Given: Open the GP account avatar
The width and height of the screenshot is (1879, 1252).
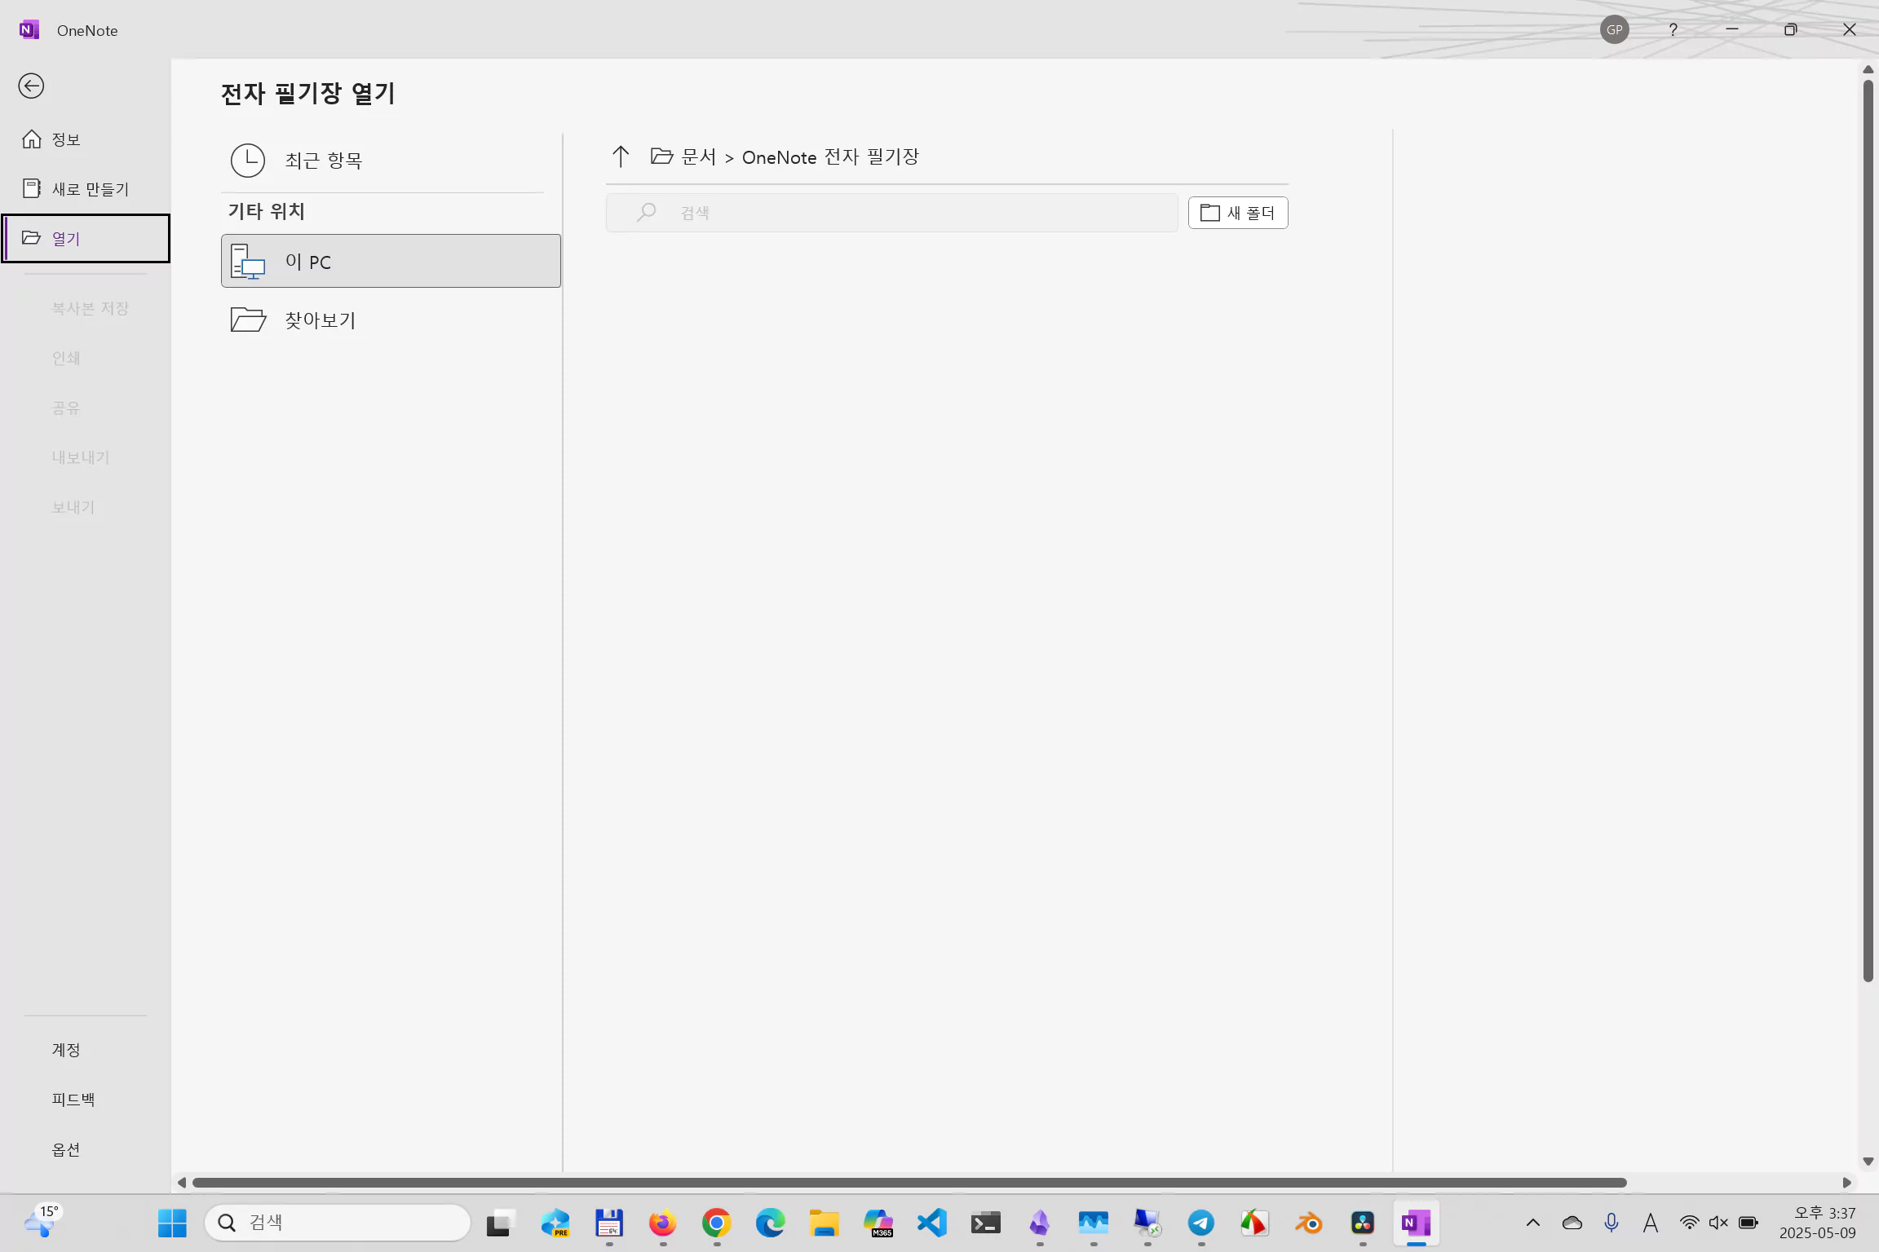Looking at the screenshot, I should point(1614,29).
